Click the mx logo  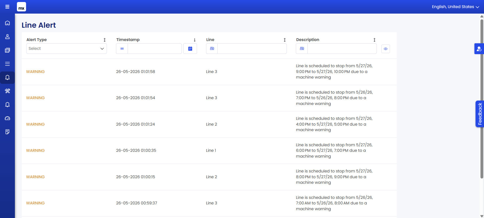(21, 7)
